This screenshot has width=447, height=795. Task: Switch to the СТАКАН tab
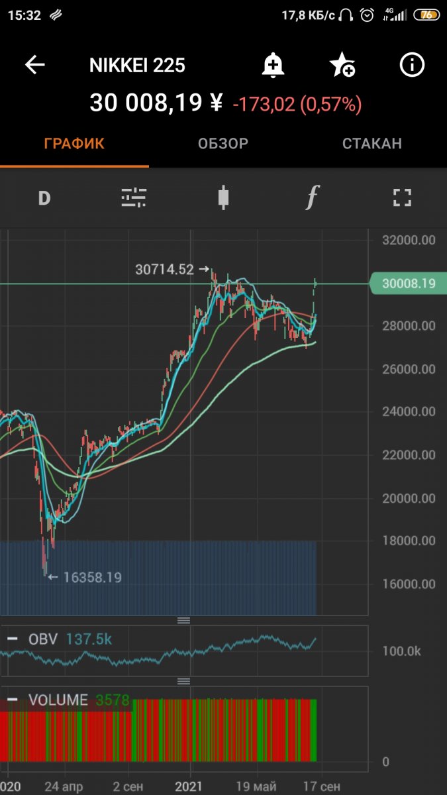pos(372,144)
